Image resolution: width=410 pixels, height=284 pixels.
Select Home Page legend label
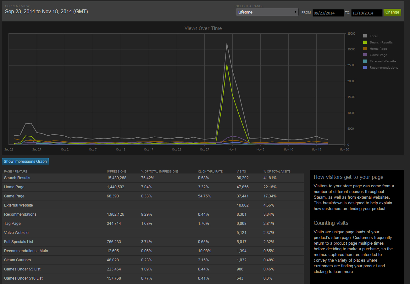[x=378, y=49]
